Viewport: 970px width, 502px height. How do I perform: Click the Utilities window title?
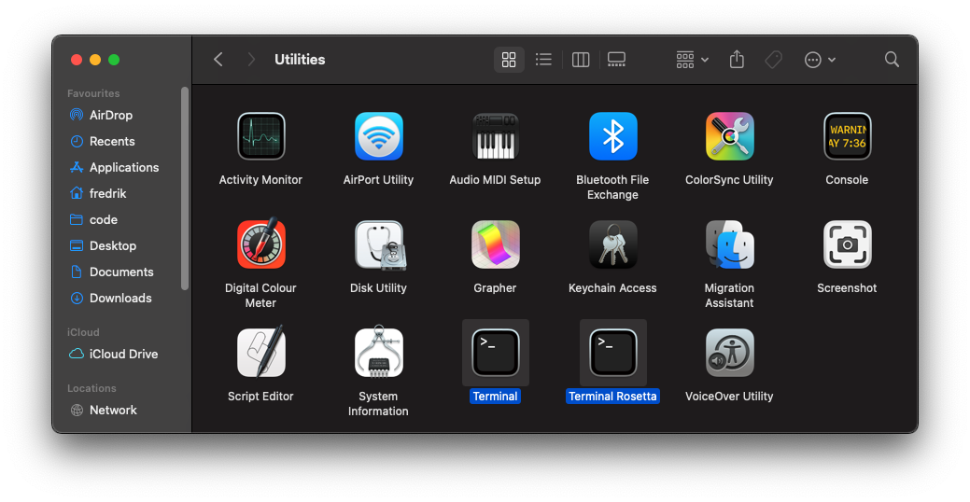point(300,60)
